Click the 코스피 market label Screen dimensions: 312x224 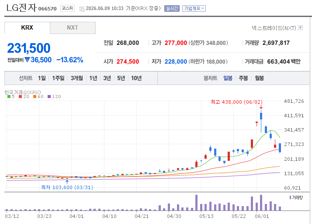[x=67, y=8]
